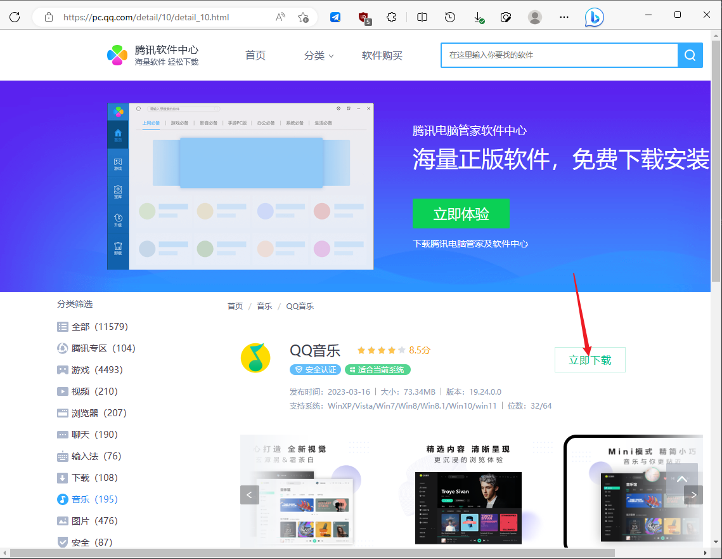Screen dimensions: 722x559
Task: Click the QQ音乐 app icon
Action: [255, 358]
